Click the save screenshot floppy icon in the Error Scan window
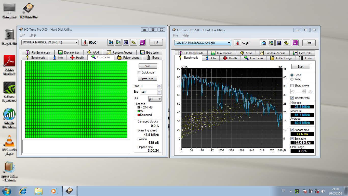The image size is (348, 196). [126, 42]
